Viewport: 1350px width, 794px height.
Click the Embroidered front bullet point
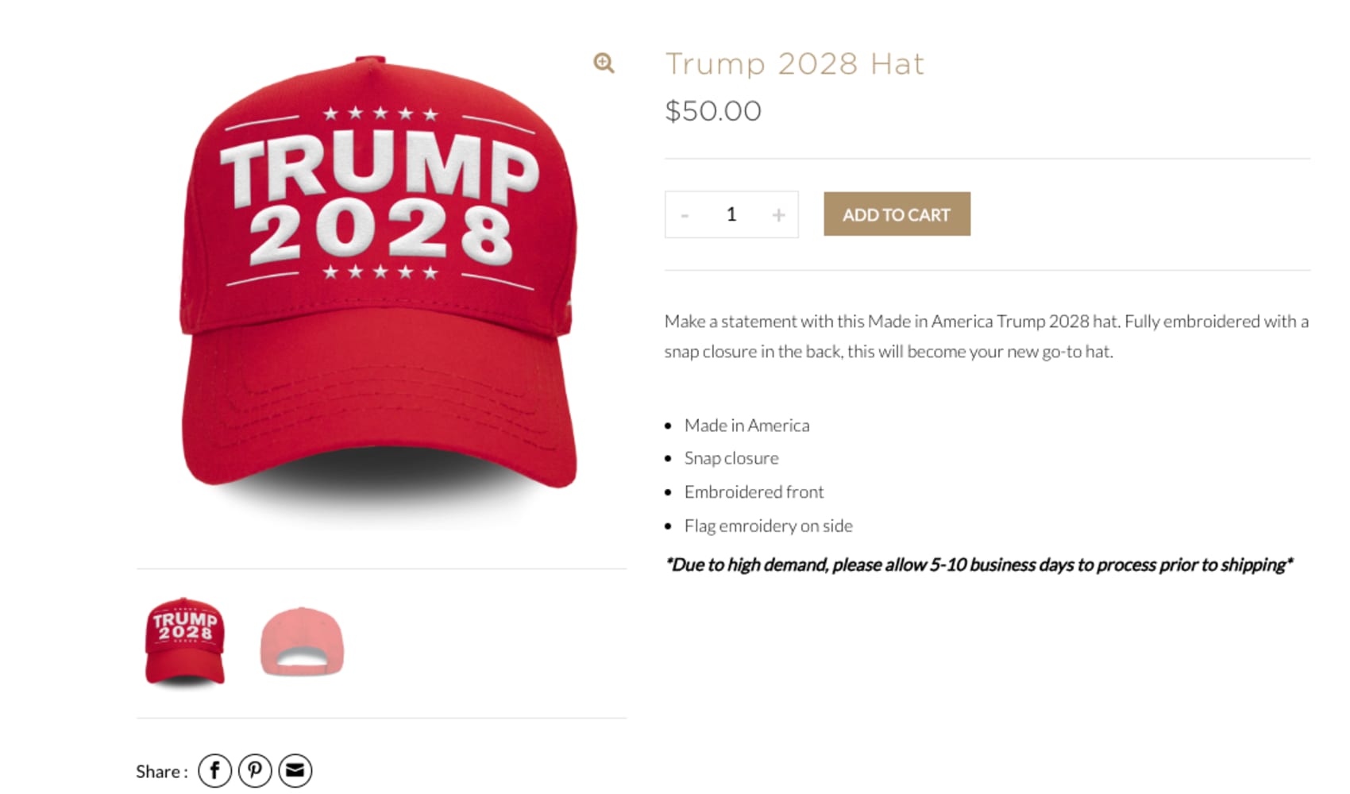click(754, 491)
